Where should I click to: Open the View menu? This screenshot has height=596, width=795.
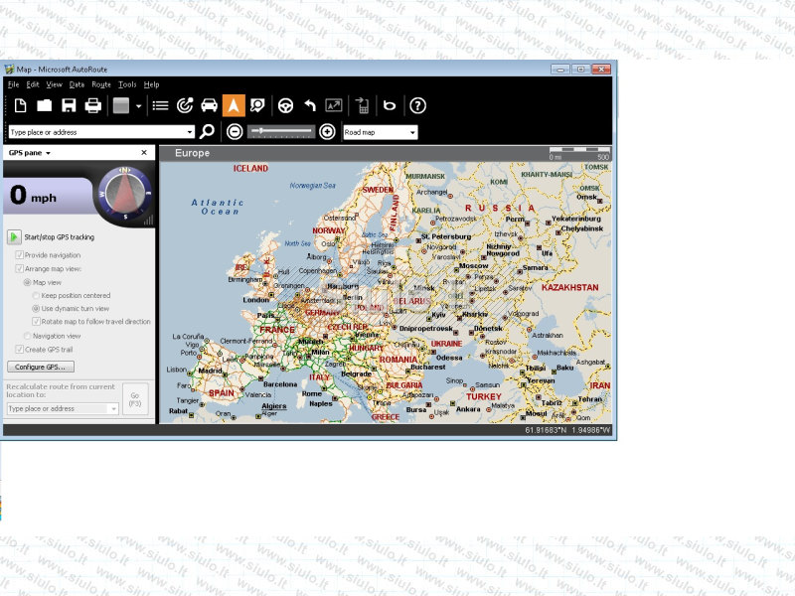point(54,84)
